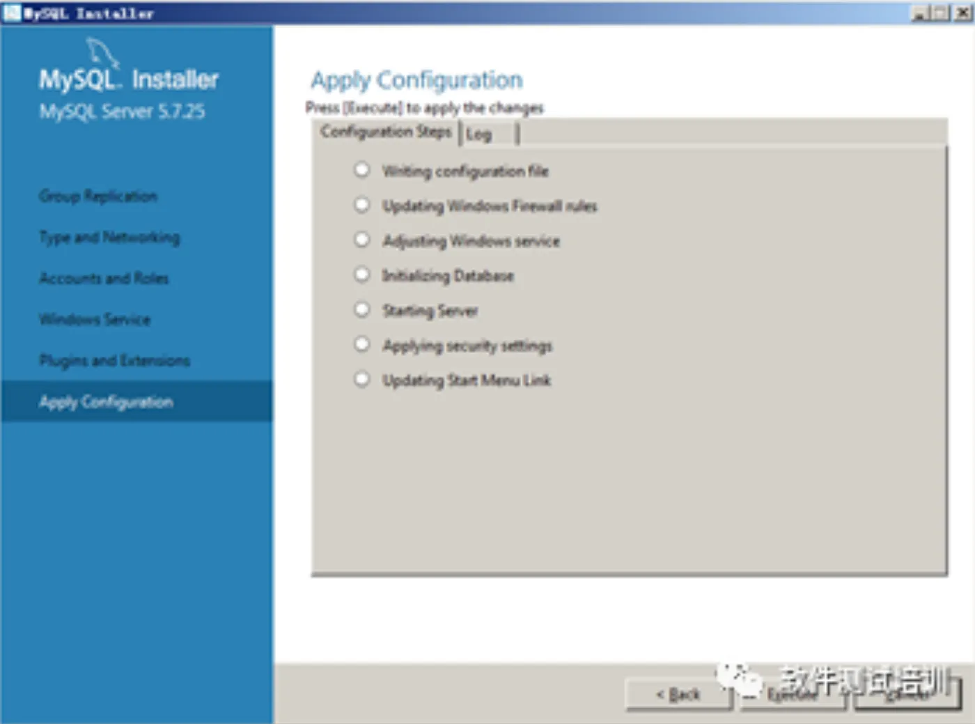The height and width of the screenshot is (724, 975).
Task: Click the status circle beside Updating Start Menu Link
Action: (x=361, y=379)
